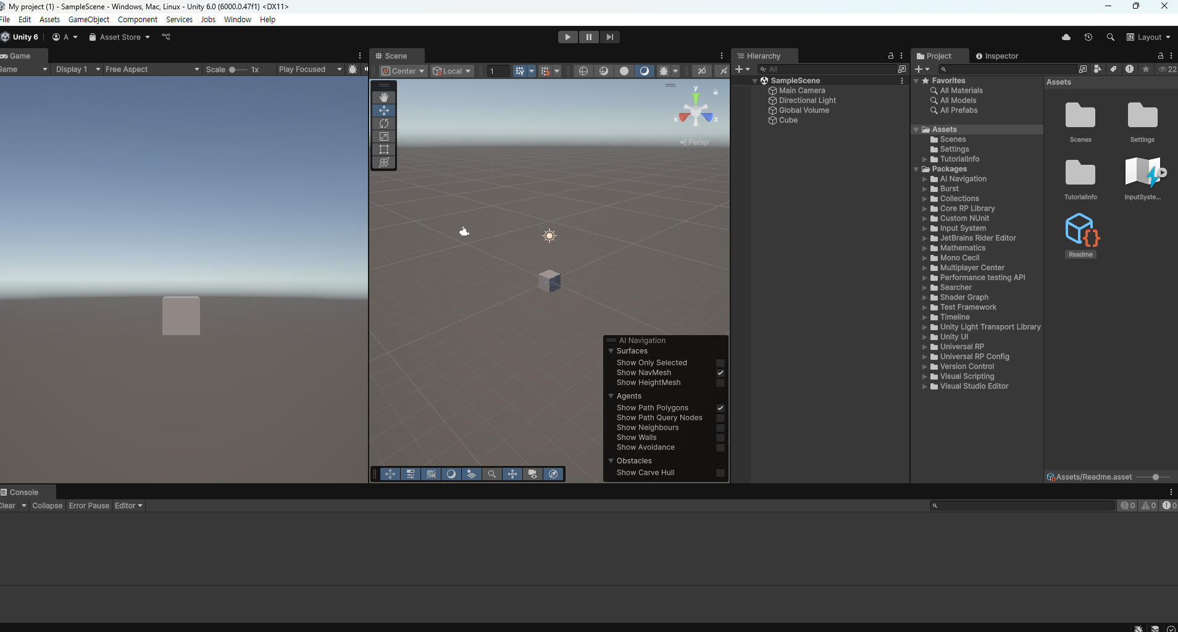
Task: Select the Move tool in scene toolbar
Action: (x=384, y=110)
